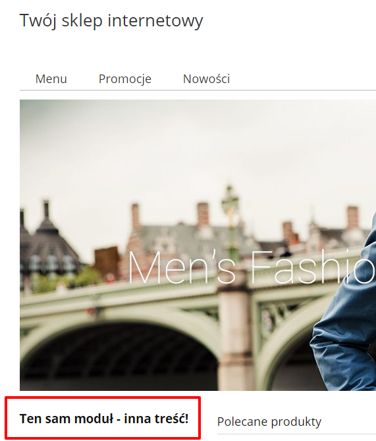Select the Ten sam moduł heading text
This screenshot has width=376, height=441.
tap(104, 419)
